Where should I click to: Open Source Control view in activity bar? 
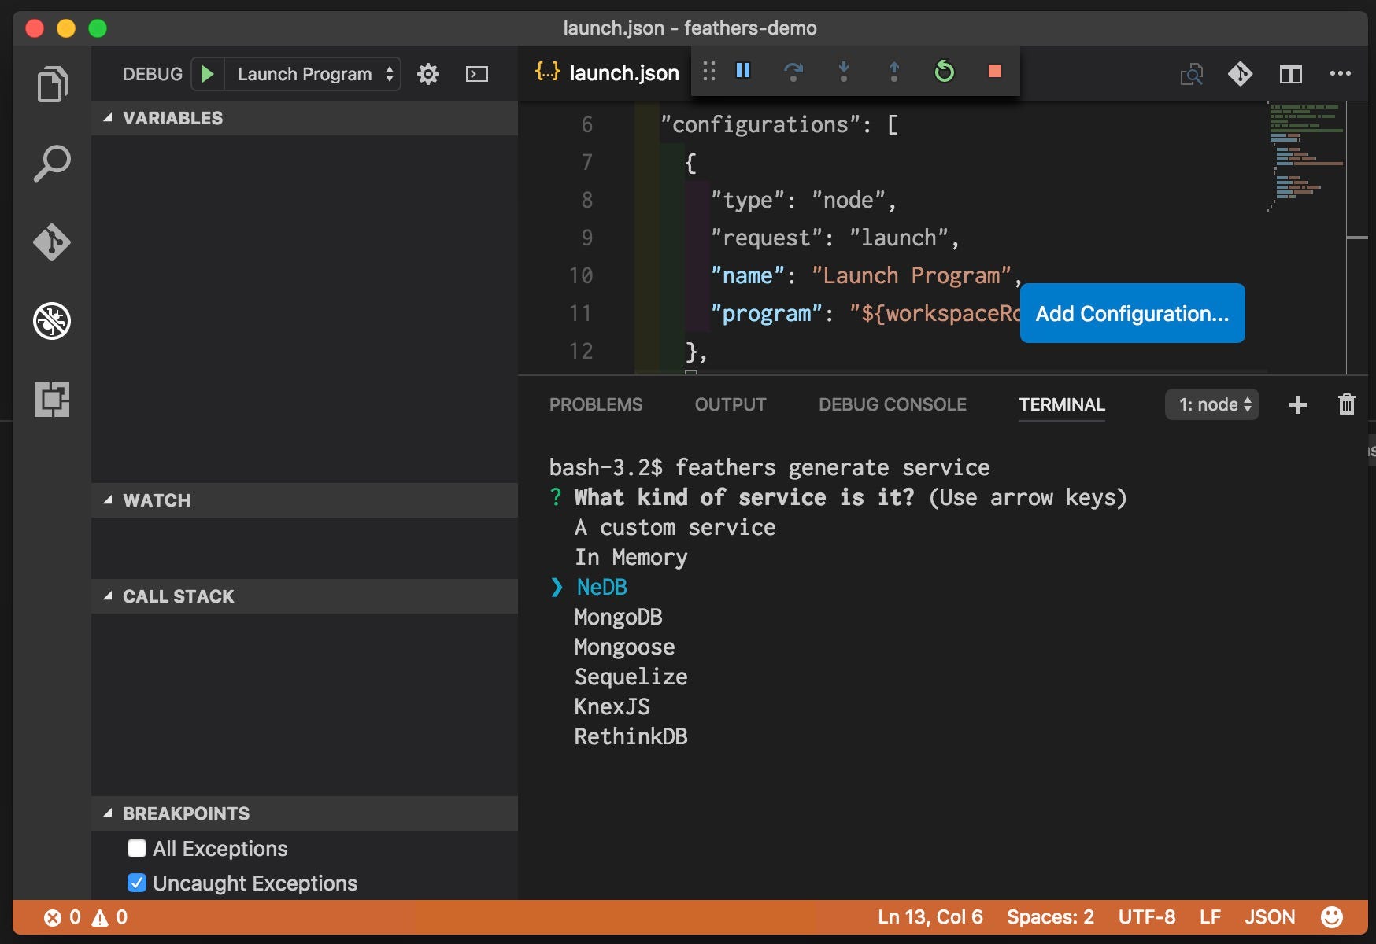click(52, 242)
